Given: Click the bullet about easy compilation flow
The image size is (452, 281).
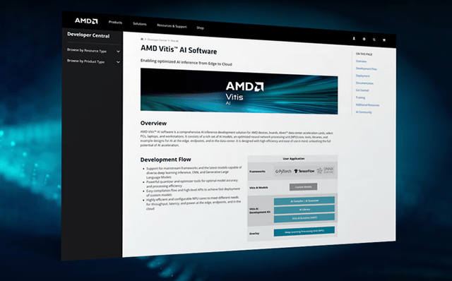Looking at the screenshot, I should (x=193, y=192).
